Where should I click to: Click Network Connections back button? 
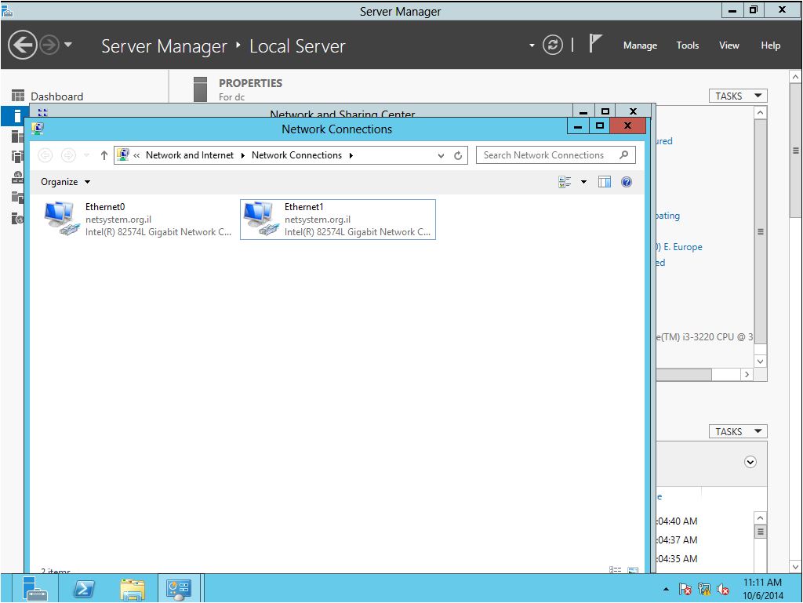45,155
